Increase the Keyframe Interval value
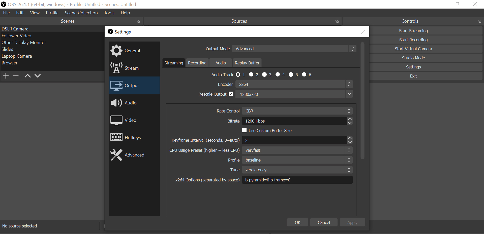The image size is (484, 234). click(x=349, y=138)
